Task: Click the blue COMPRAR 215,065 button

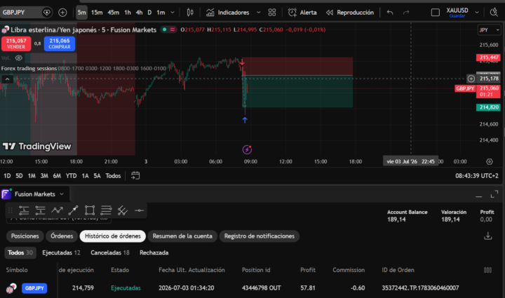Action: click(60, 43)
